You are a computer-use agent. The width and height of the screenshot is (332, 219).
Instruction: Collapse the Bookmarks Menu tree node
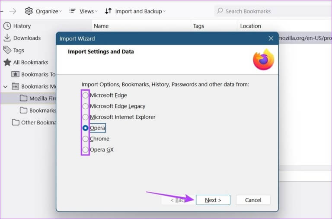click(x=6, y=86)
